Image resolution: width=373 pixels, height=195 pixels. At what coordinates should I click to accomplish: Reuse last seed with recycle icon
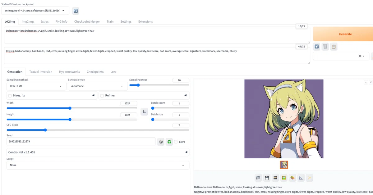point(169,142)
